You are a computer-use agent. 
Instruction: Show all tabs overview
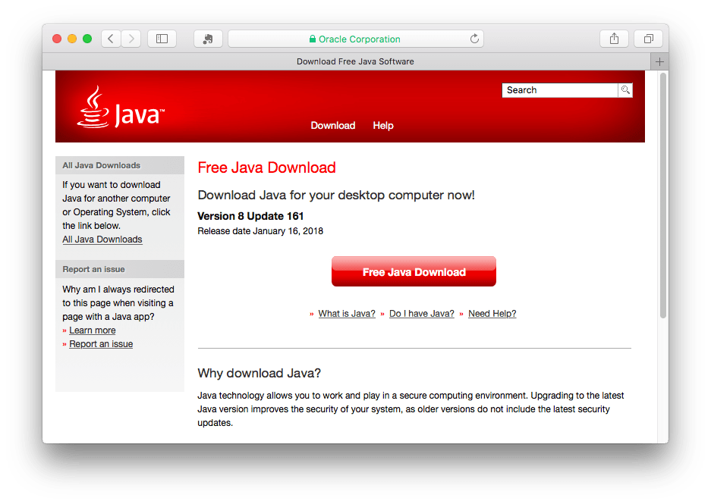[x=649, y=39]
